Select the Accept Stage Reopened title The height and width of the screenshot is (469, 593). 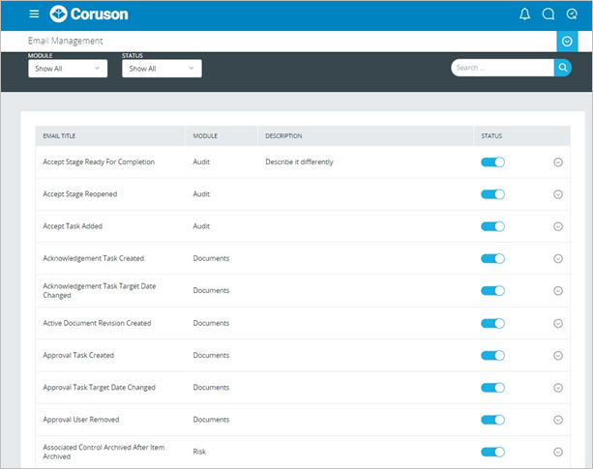click(x=79, y=193)
